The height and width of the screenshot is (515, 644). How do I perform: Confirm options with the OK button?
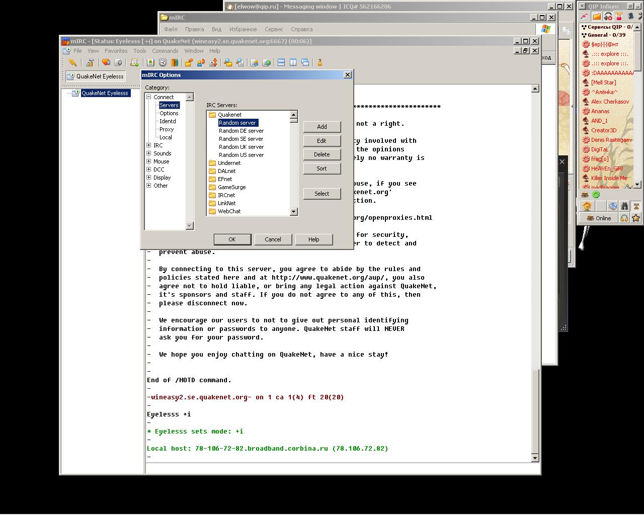pos(232,239)
